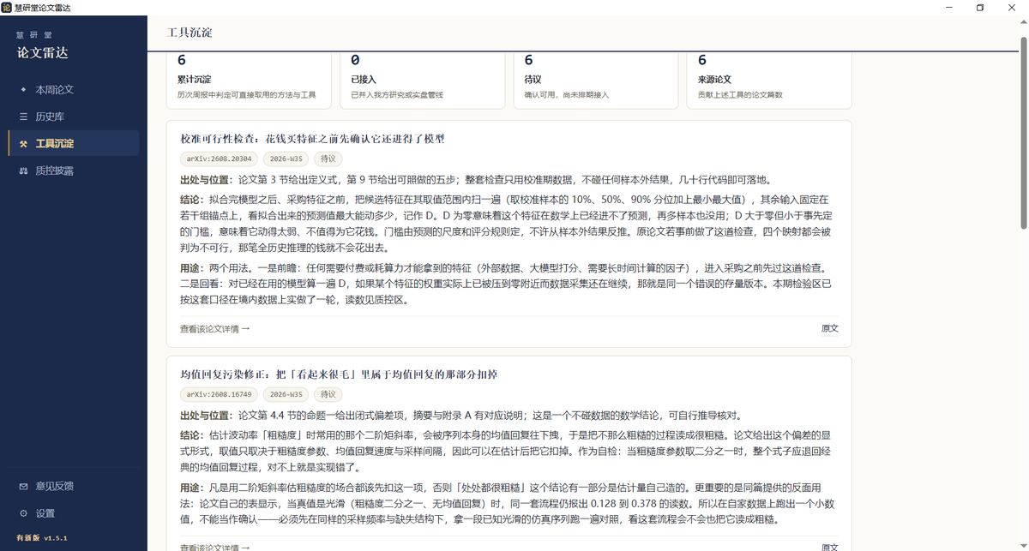Click the envelope icon beside 意见反馈
The height and width of the screenshot is (551, 1029).
coord(23,486)
